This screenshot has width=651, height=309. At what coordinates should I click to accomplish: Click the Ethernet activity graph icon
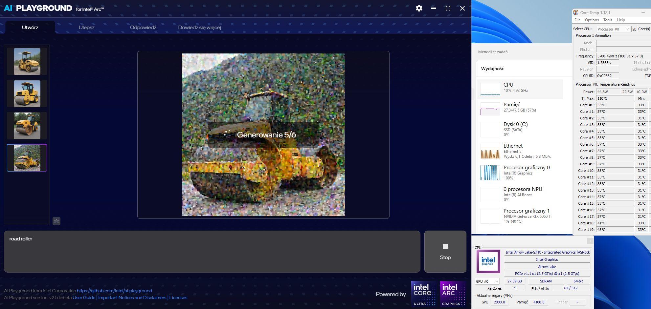490,151
